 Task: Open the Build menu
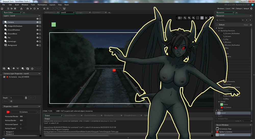(x=17, y=5)
